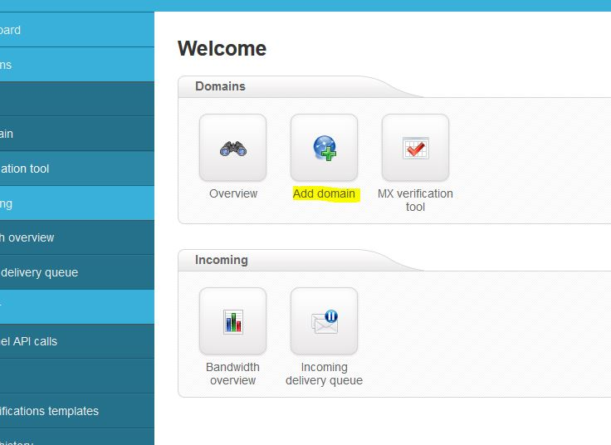Click the Bandwidth overview text label
Screen dimensions: 611x445
click(x=232, y=374)
